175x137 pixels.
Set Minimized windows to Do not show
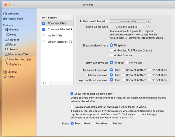[149, 70]
